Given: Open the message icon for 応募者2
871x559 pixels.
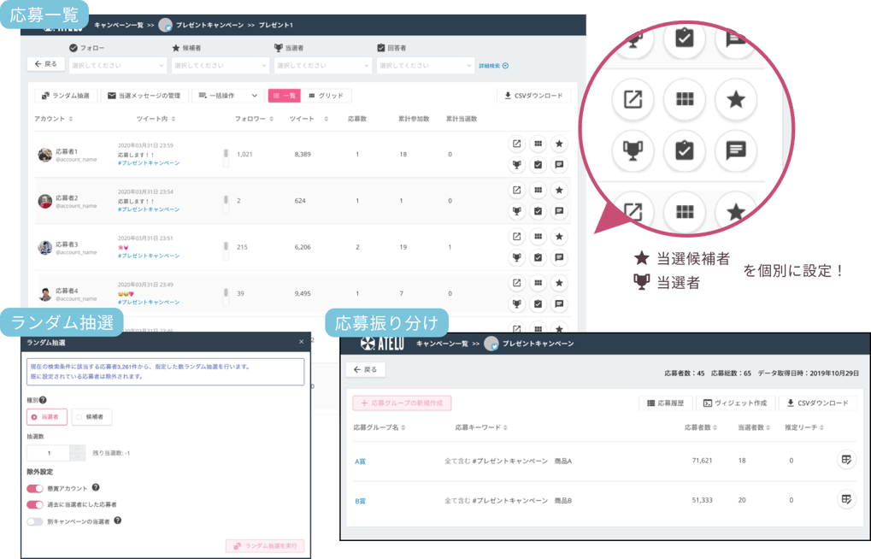Looking at the screenshot, I should click(x=559, y=211).
